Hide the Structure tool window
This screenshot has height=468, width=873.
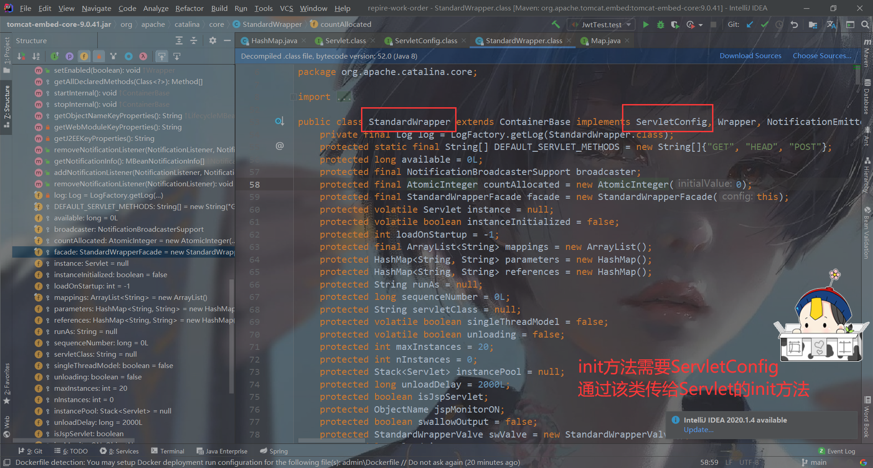click(x=227, y=41)
